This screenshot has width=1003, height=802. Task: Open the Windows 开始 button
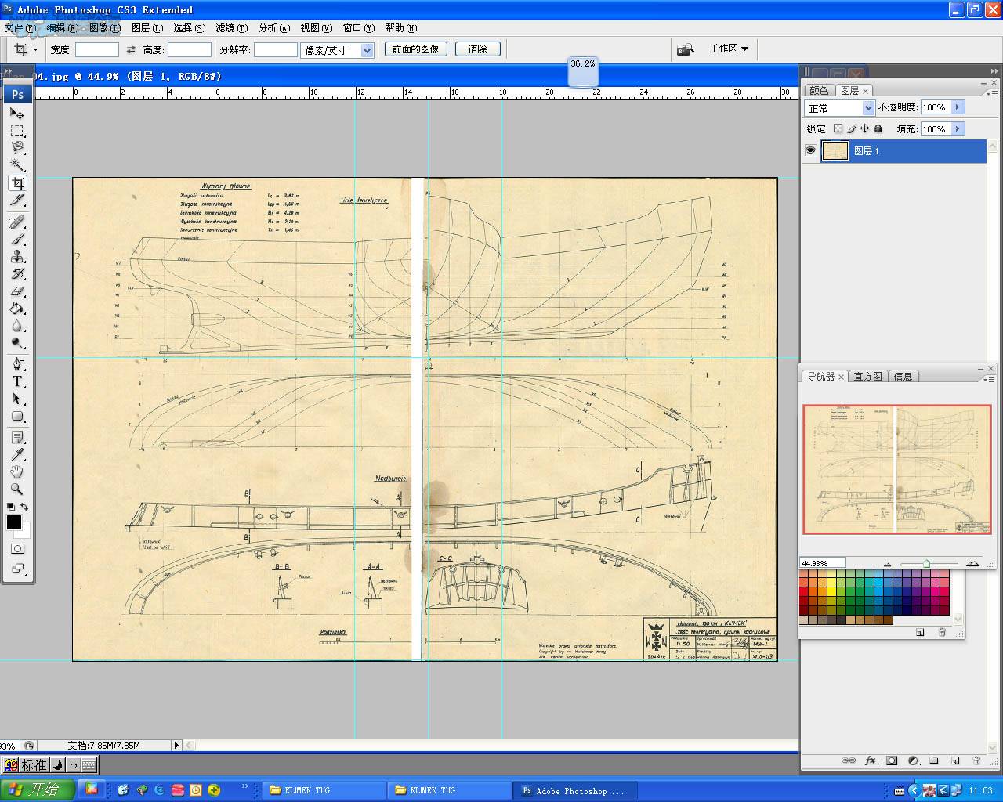(x=38, y=789)
